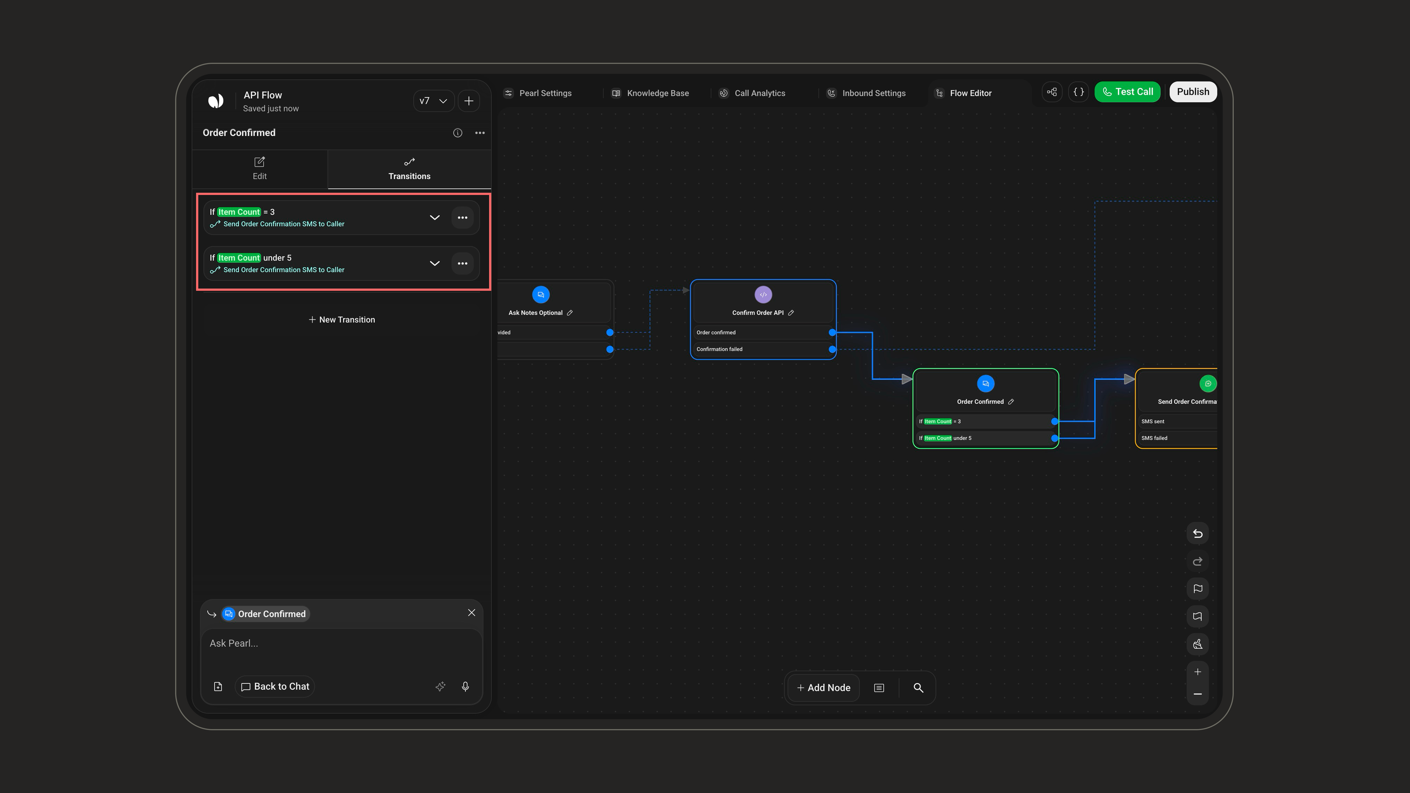Rename Ask Notes Optional via pencil icon
The image size is (1410, 793).
(570, 313)
